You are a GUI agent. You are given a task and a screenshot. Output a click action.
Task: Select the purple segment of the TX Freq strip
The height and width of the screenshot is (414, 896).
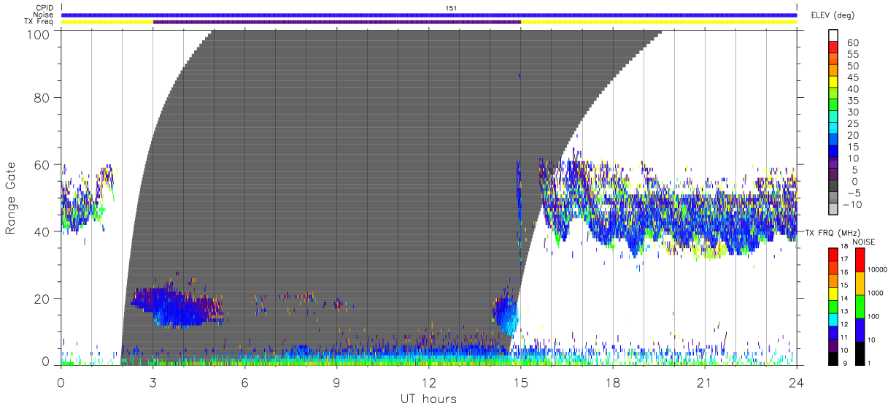(337, 22)
